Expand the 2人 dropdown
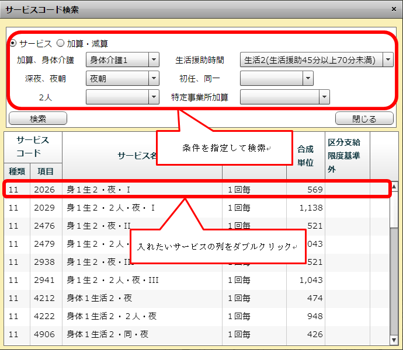Viewport: 403px width, 350px height. point(122,97)
